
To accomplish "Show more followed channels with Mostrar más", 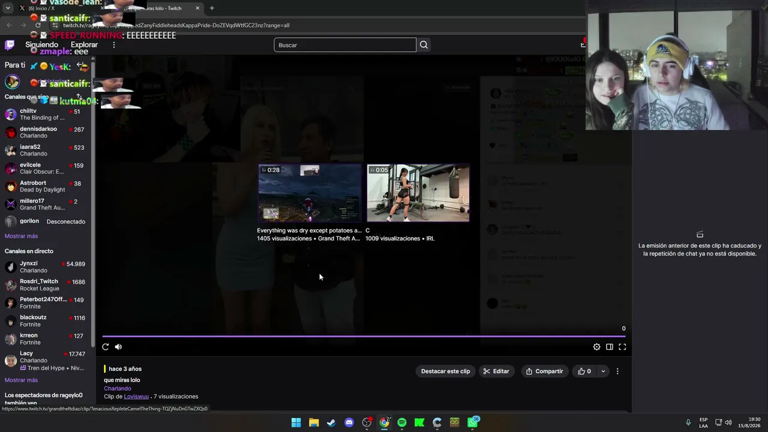I will click(x=21, y=236).
